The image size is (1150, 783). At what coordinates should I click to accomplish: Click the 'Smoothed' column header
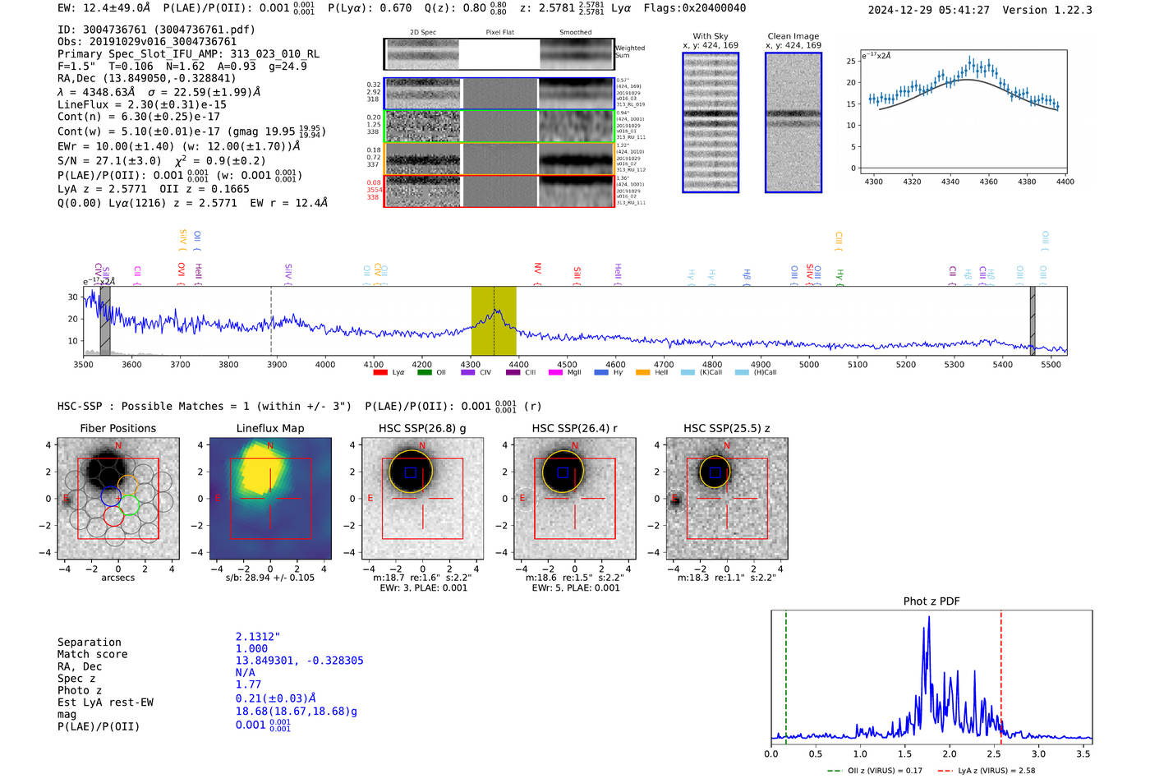576,33
